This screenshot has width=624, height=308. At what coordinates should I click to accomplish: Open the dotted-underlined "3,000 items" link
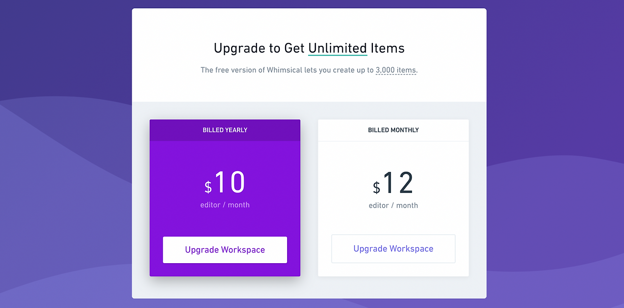[x=396, y=70]
